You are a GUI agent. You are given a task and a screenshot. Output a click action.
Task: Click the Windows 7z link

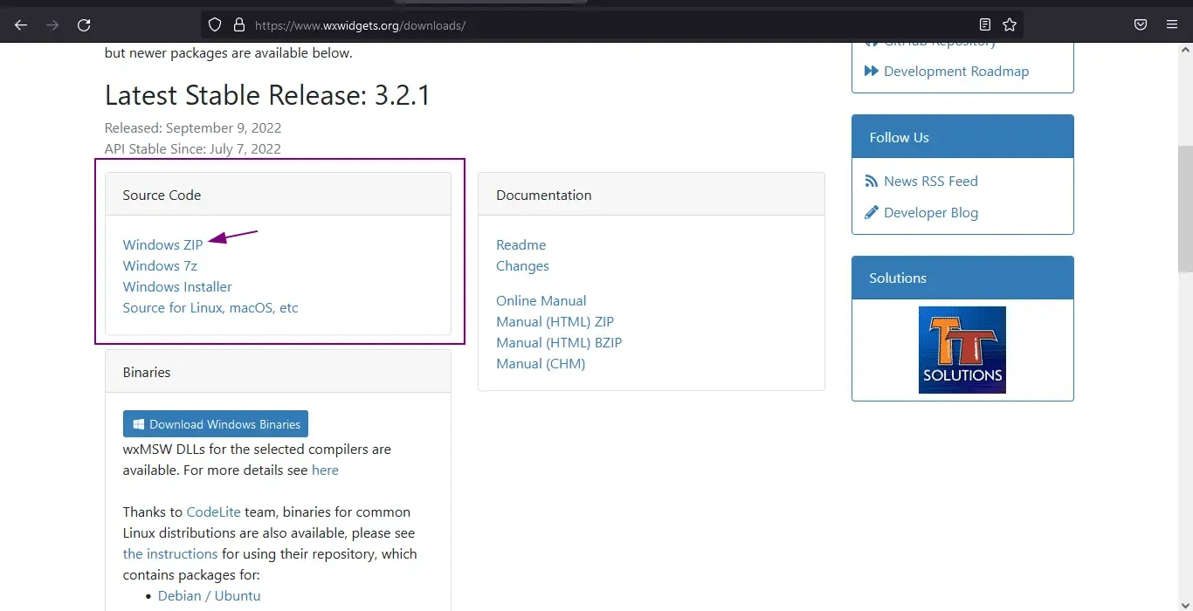tap(160, 266)
